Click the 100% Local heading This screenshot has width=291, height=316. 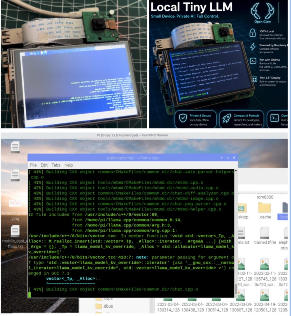point(267,31)
